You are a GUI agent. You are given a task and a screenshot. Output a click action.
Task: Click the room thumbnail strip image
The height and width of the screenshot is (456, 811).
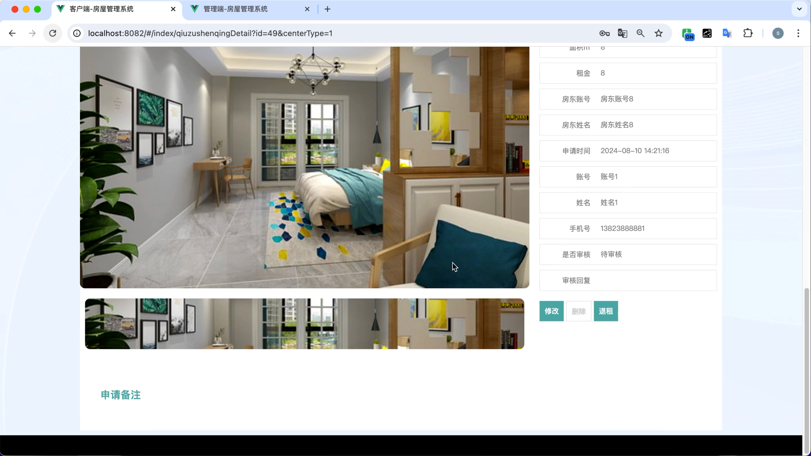coord(304,324)
